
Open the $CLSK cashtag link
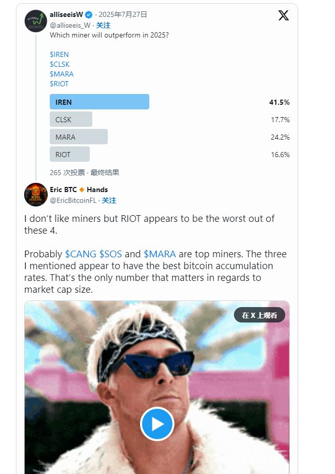pos(60,64)
